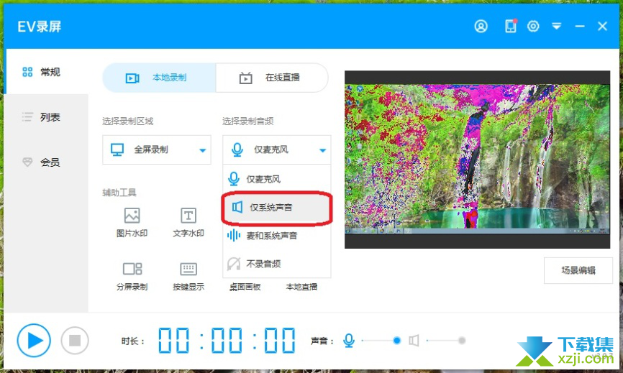Viewport: 623px width, 373px height.
Task: Click the 选择录制区域 label
Action: click(x=127, y=121)
